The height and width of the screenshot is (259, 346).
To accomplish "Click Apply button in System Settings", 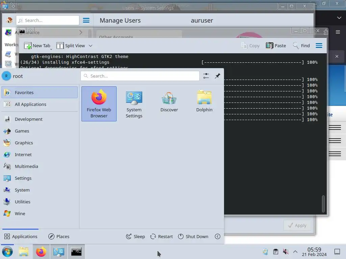I will (297, 225).
